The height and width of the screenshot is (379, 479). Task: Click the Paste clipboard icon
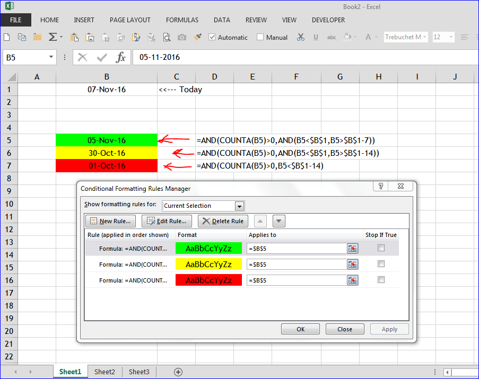(75, 37)
